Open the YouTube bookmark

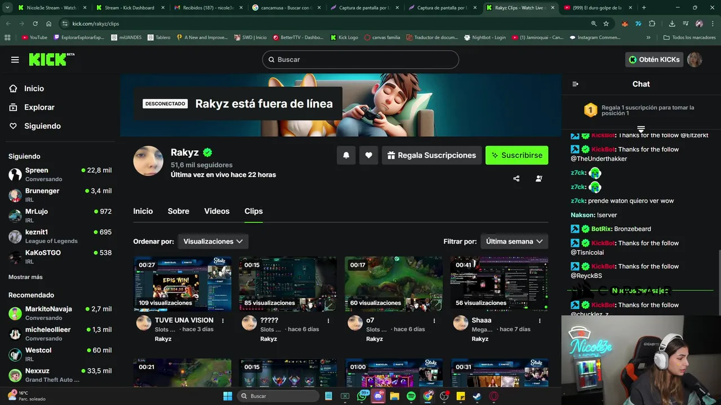[x=34, y=37]
